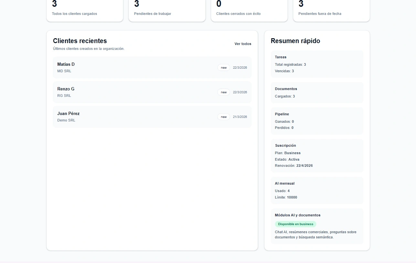Click the 22/3/2026 date on Renzo G

240,92
